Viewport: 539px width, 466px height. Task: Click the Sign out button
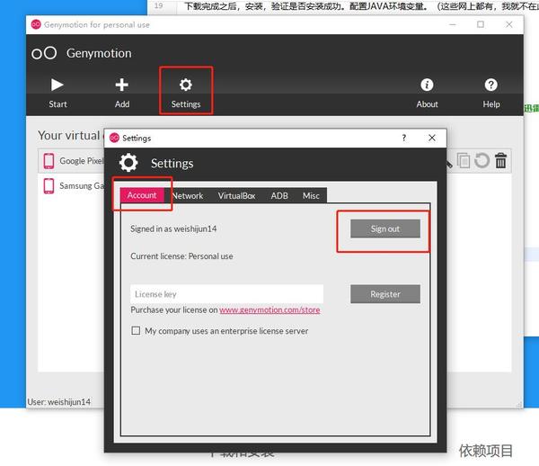[385, 229]
